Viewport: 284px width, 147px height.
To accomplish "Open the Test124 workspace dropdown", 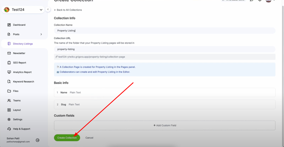I will [x=23, y=10].
